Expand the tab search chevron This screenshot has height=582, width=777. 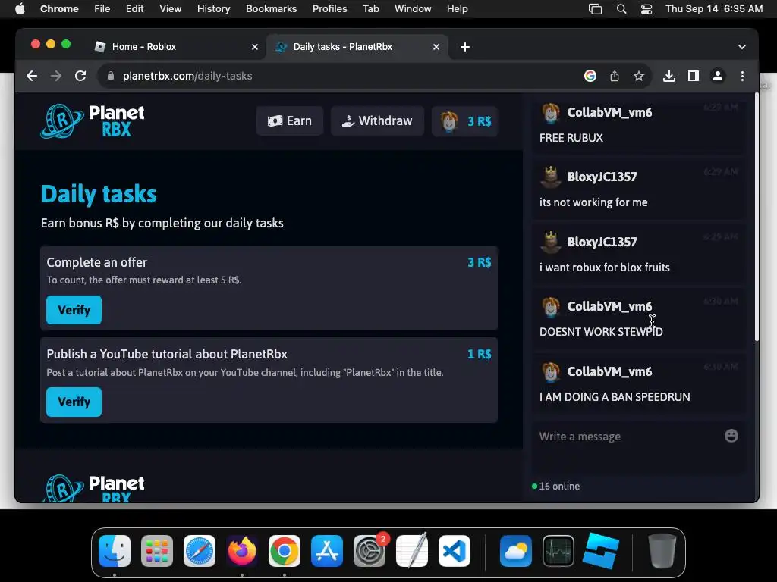[x=742, y=47]
